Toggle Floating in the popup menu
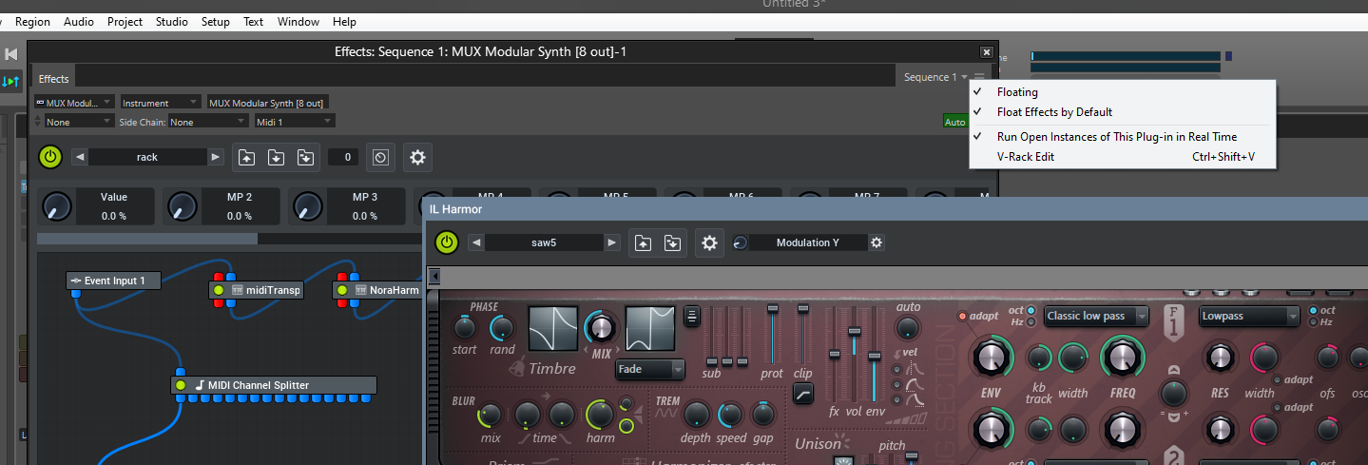The image size is (1368, 465). (x=1122, y=92)
